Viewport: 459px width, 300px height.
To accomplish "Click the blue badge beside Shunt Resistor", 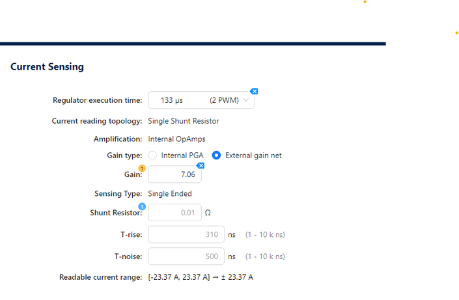I will click(142, 207).
